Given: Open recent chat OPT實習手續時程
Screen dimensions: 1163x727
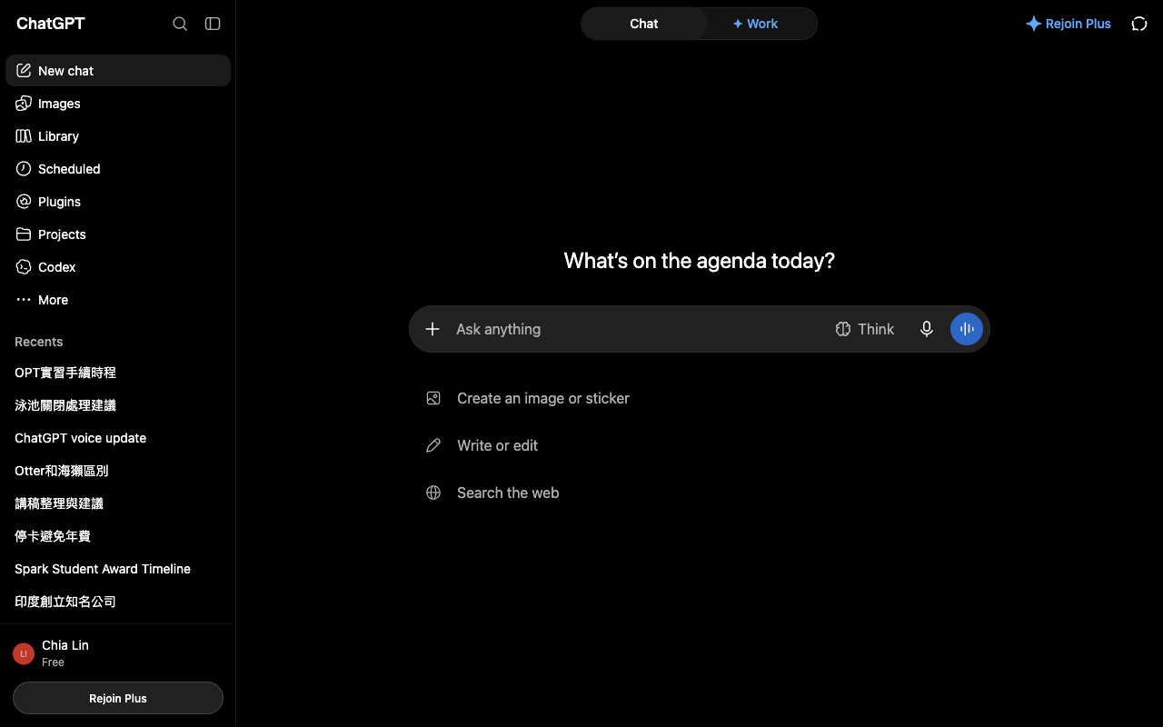Looking at the screenshot, I should click(x=118, y=373).
